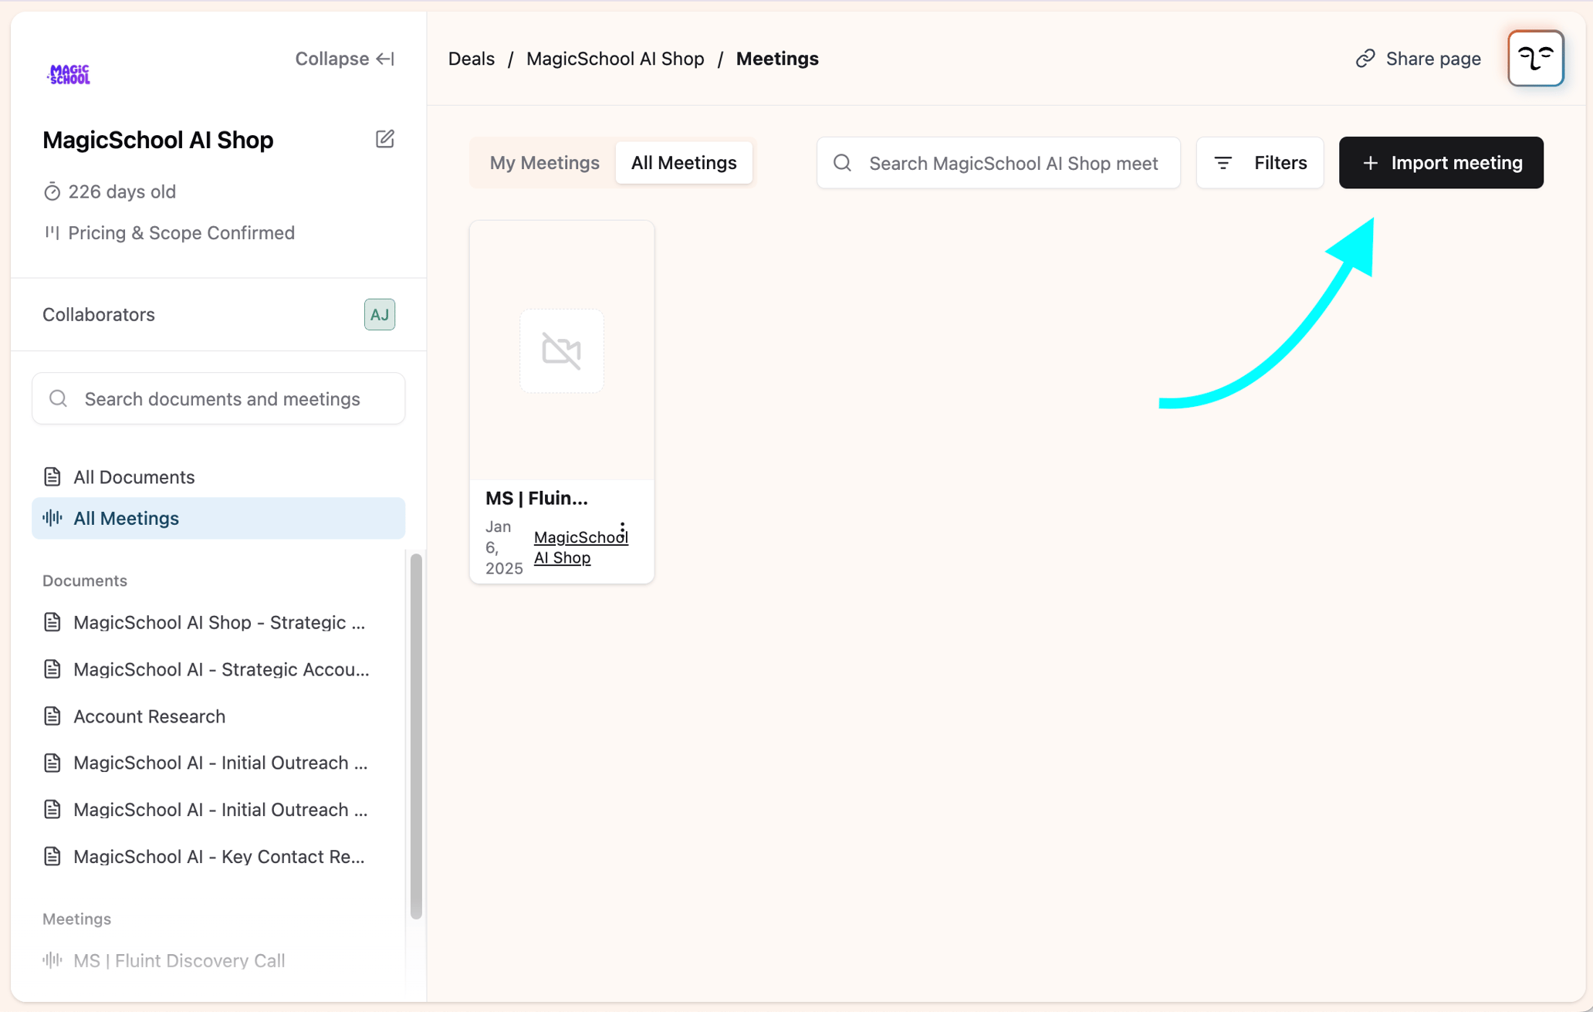Click the Import meeting button
The image size is (1593, 1012).
(x=1440, y=162)
